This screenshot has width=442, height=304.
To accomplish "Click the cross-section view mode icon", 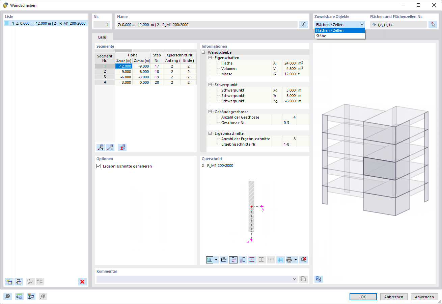I will (x=210, y=260).
